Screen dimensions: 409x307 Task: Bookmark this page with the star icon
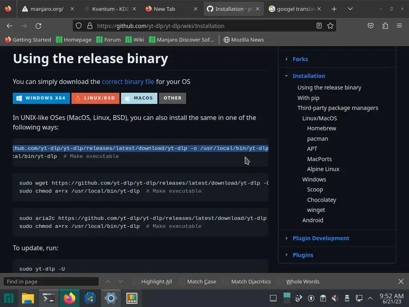[330, 26]
